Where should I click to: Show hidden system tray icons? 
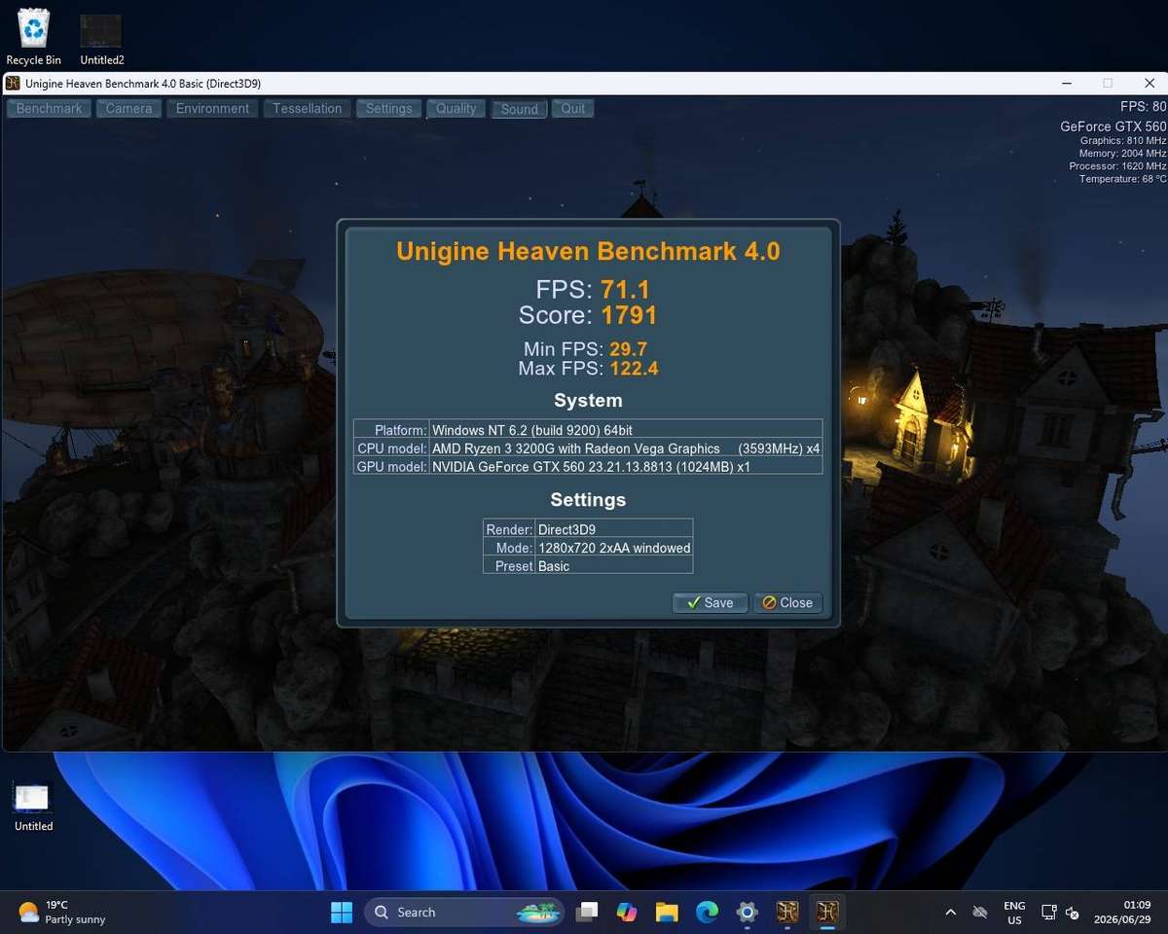950,913
